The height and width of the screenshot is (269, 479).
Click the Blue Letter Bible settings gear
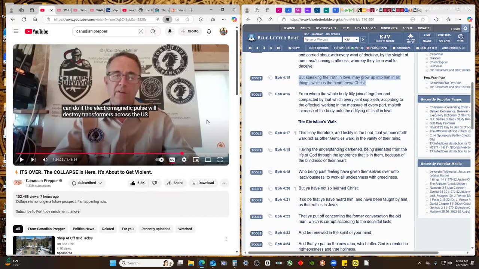click(465, 28)
